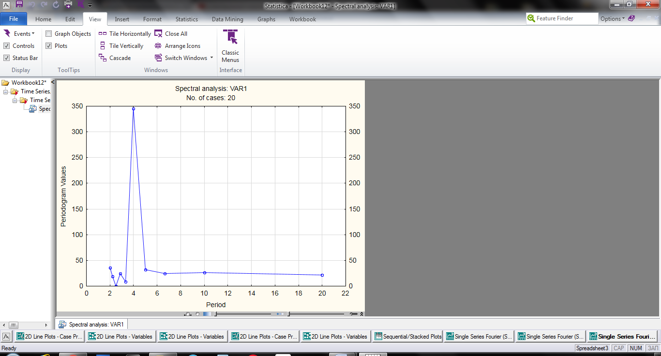The image size is (661, 356).
Task: Click the blue File button
Action: coord(14,19)
